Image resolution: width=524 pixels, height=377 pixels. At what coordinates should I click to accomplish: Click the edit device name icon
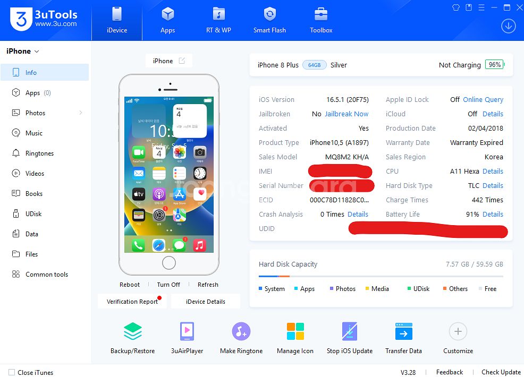point(182,61)
